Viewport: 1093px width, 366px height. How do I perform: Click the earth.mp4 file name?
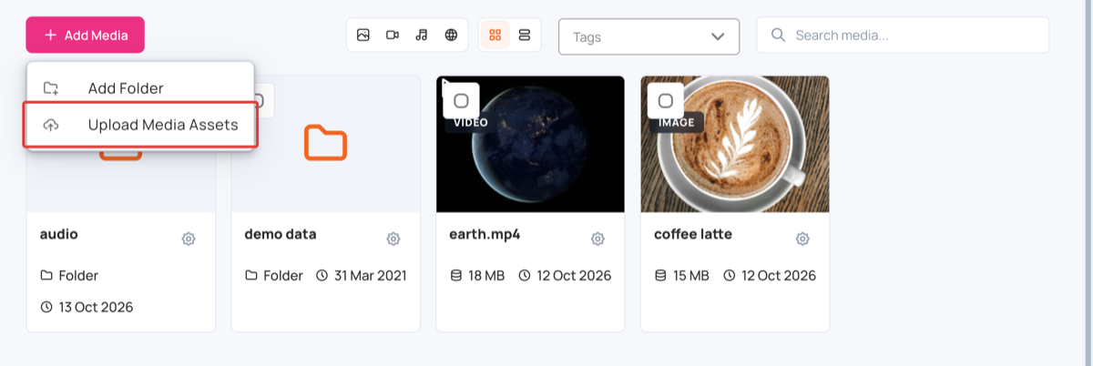[486, 235]
